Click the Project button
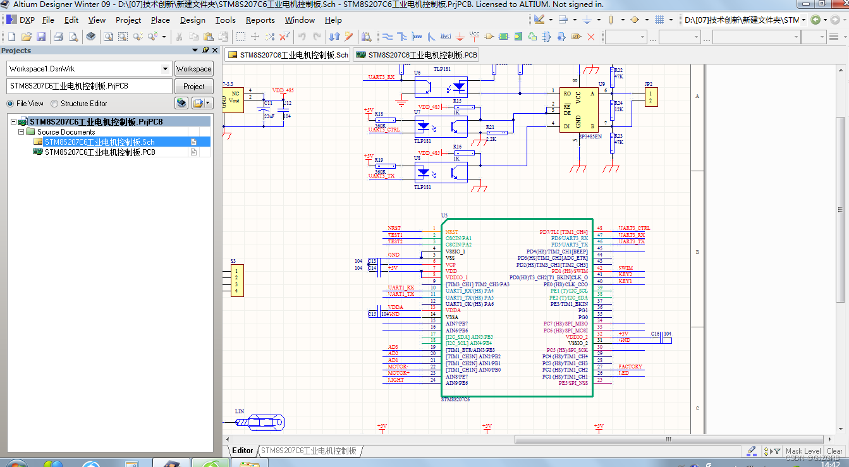Viewport: 849px width, 467px height. click(x=193, y=86)
